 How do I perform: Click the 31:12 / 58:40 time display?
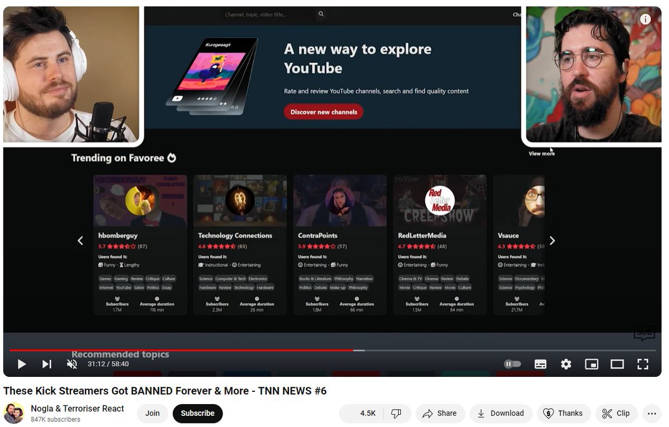point(108,364)
